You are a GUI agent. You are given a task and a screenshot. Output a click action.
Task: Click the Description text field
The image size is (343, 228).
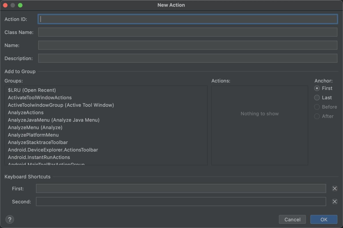click(x=188, y=58)
